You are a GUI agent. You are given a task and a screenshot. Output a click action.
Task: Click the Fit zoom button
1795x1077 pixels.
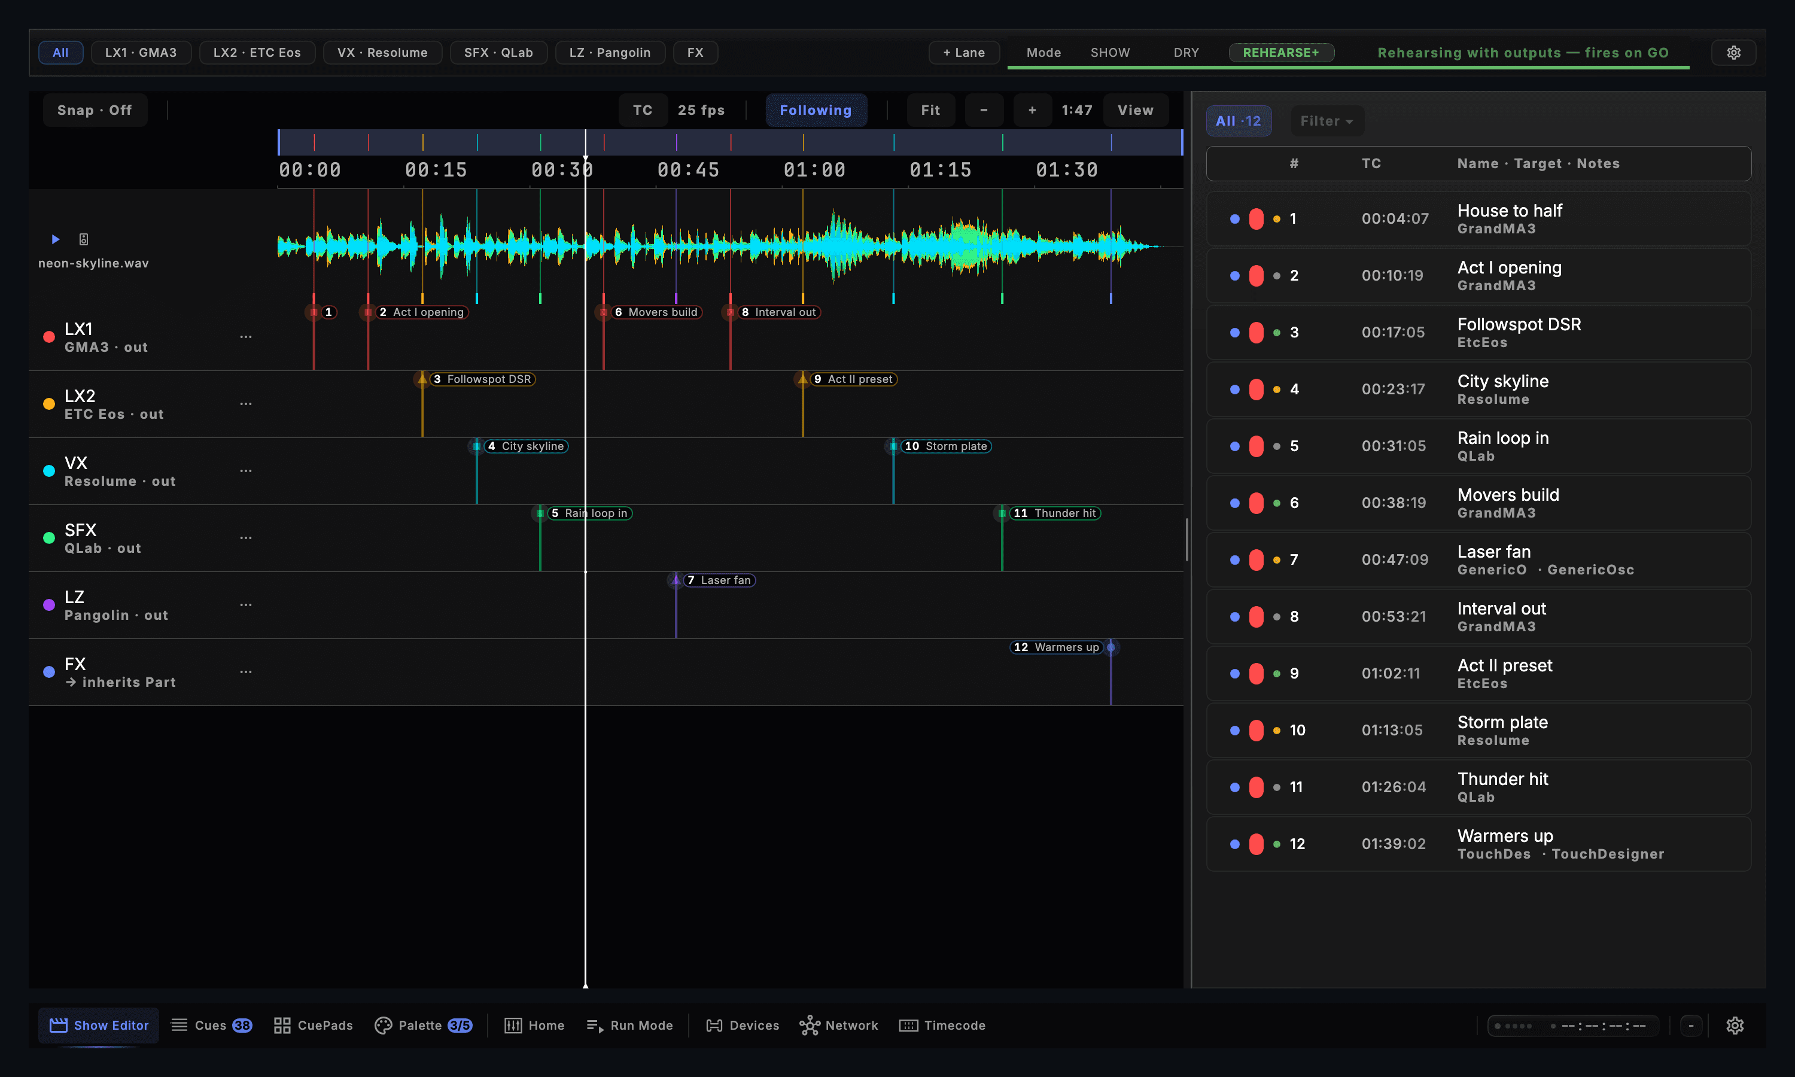930,109
